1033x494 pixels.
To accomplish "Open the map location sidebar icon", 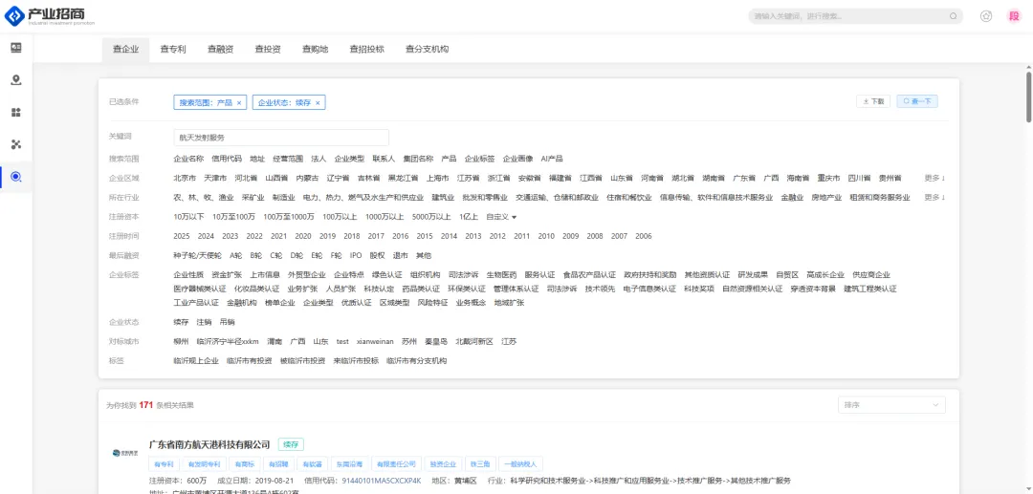I will click(16, 79).
